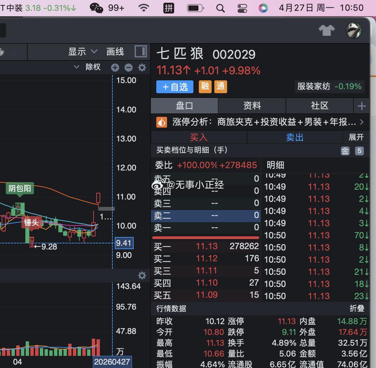Open volume panel settings gear

142,275
